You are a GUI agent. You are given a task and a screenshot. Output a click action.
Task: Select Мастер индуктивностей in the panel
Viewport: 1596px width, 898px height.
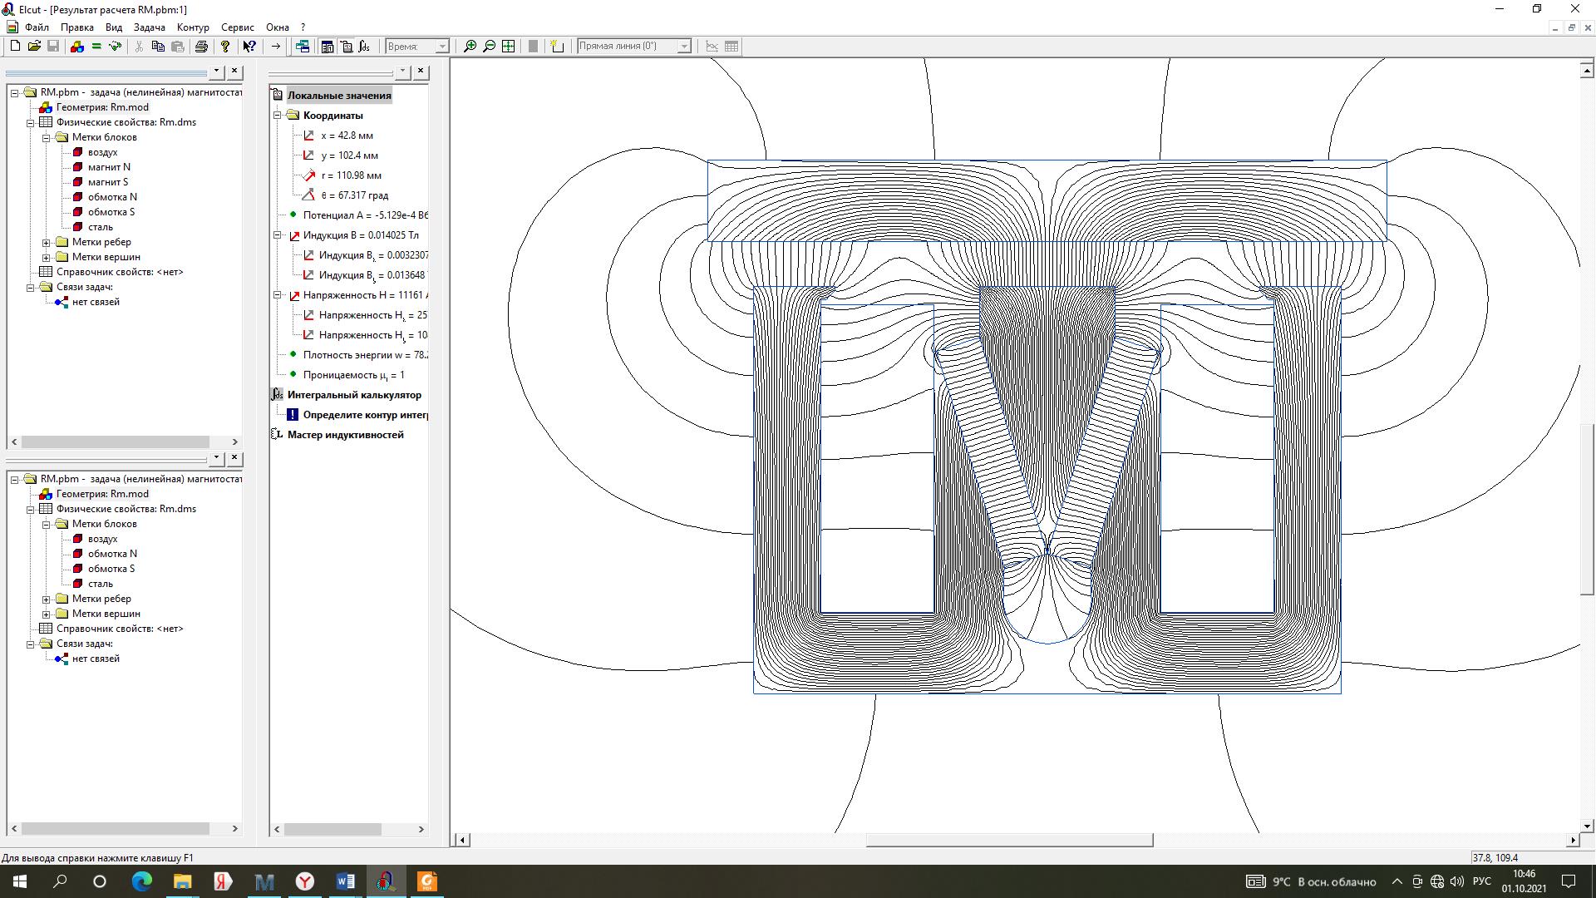345,435
